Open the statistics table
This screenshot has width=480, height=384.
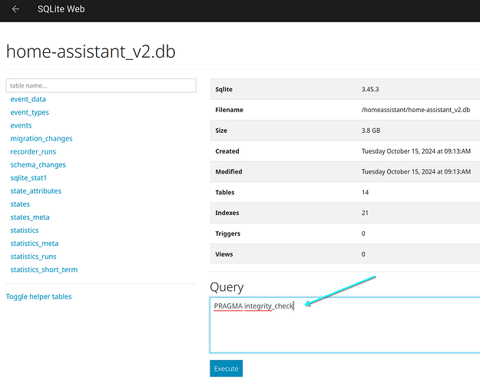click(25, 230)
